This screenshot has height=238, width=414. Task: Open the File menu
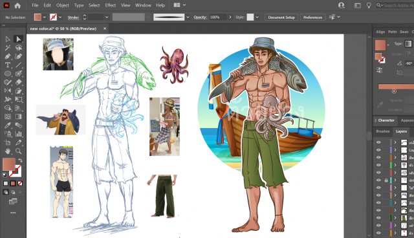coord(35,5)
